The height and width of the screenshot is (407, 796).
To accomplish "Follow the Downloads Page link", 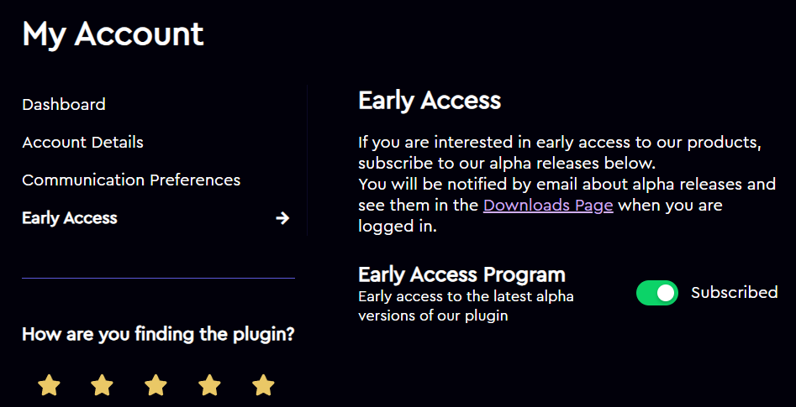I will coord(548,206).
